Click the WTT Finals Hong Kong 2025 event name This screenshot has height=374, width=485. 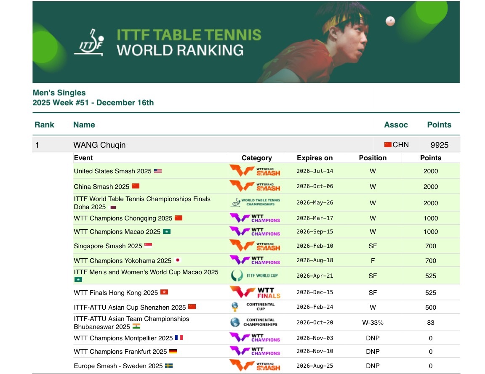click(116, 293)
